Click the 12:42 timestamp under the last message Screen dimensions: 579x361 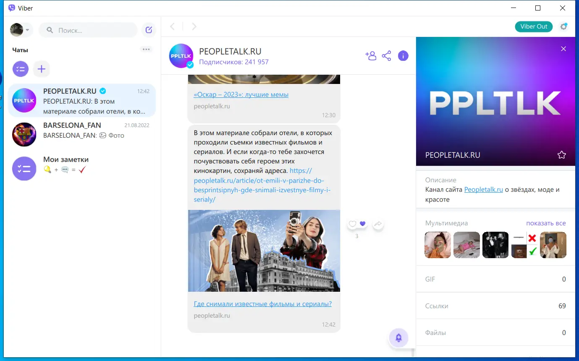[329, 324]
